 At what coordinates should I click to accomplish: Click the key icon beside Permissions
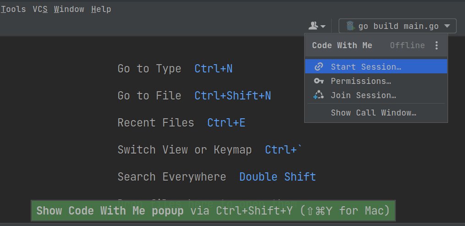pyautogui.click(x=318, y=81)
